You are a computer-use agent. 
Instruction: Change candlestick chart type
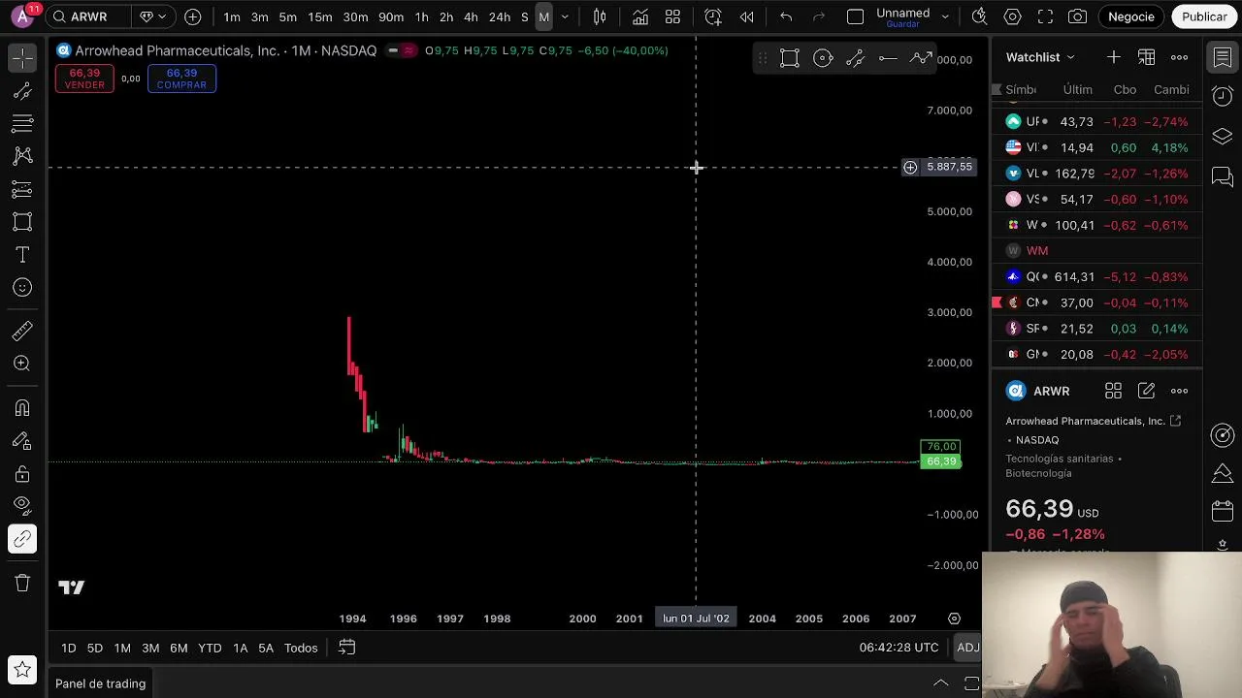[x=600, y=16]
